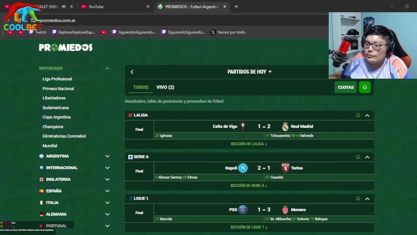This screenshot has width=417, height=235.
Task: Open Champions in sidebar
Action: tap(53, 127)
